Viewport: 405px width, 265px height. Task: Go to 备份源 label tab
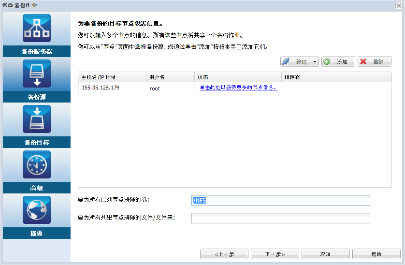tap(37, 97)
